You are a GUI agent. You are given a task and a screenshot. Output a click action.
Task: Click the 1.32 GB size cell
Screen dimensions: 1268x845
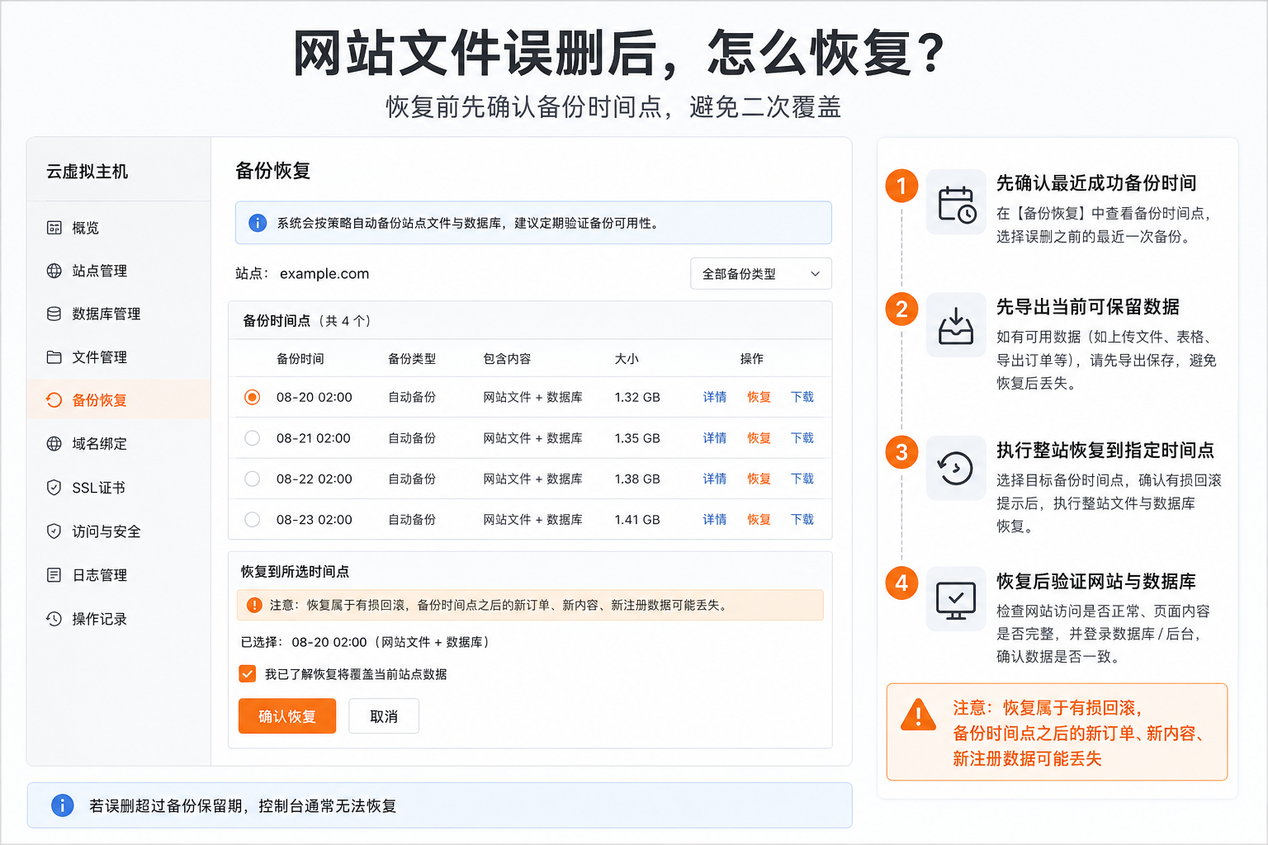(637, 397)
